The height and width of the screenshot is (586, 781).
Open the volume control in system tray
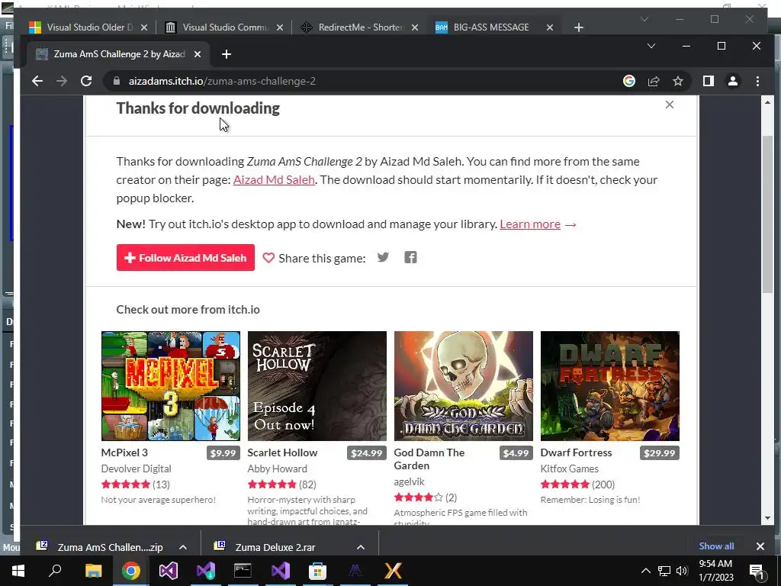(x=682, y=571)
